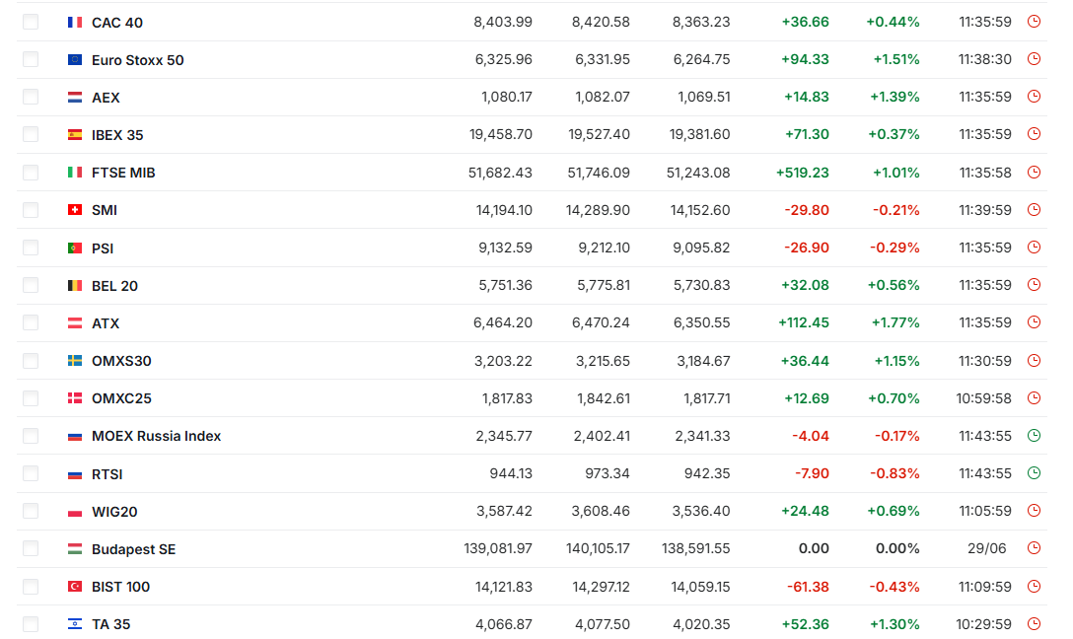Open the IBEX 35 index link

click(117, 135)
